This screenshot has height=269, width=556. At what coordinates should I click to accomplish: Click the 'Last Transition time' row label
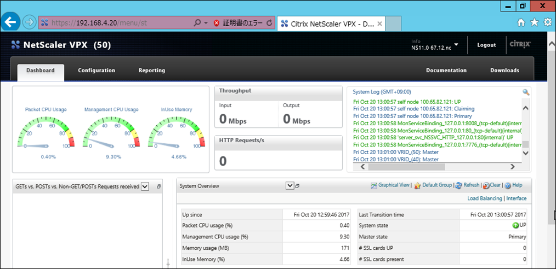pos(381,214)
